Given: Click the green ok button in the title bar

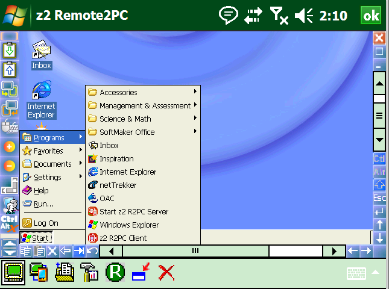Looking at the screenshot, I should [x=371, y=16].
